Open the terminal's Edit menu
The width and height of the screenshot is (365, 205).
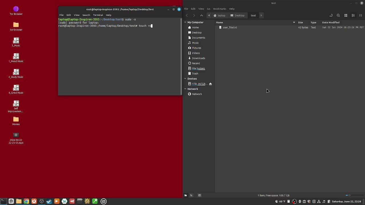click(x=69, y=15)
